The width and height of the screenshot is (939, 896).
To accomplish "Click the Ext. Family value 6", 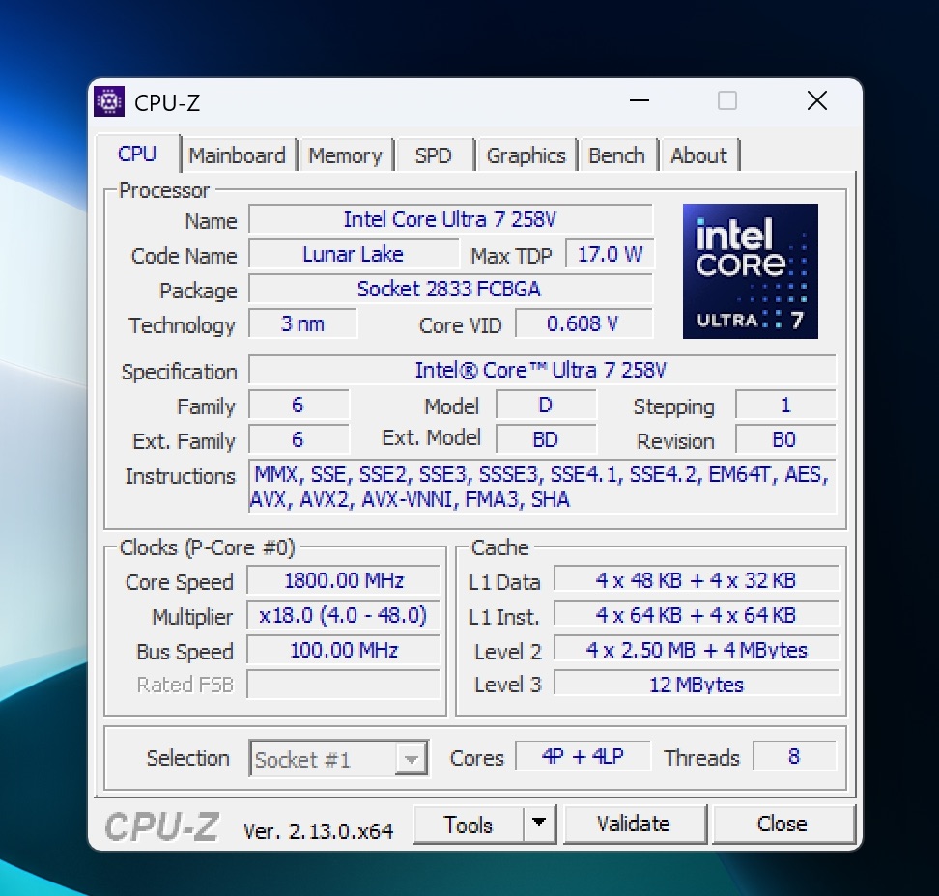I will [299, 440].
